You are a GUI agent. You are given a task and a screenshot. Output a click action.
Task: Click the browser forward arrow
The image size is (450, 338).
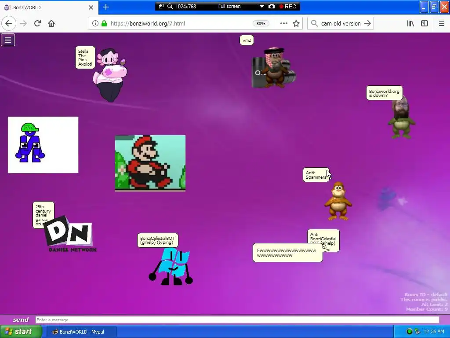pos(23,23)
